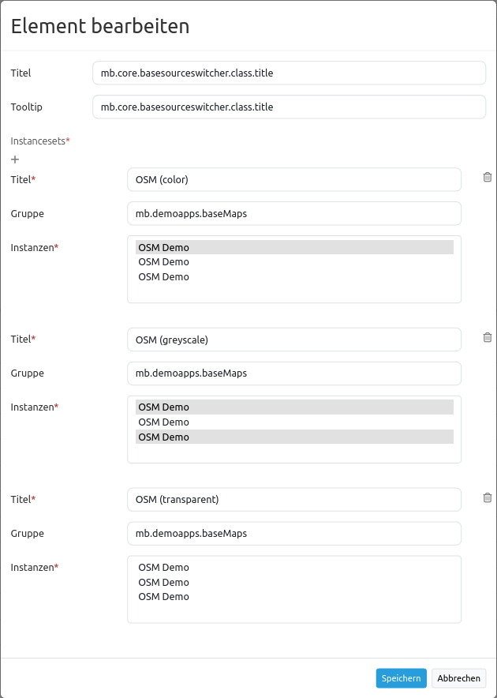Click into the Tooltip text field
The width and height of the screenshot is (497, 698).
click(x=289, y=107)
